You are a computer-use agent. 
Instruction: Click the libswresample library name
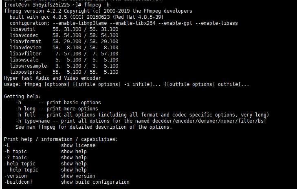click(x=29, y=66)
